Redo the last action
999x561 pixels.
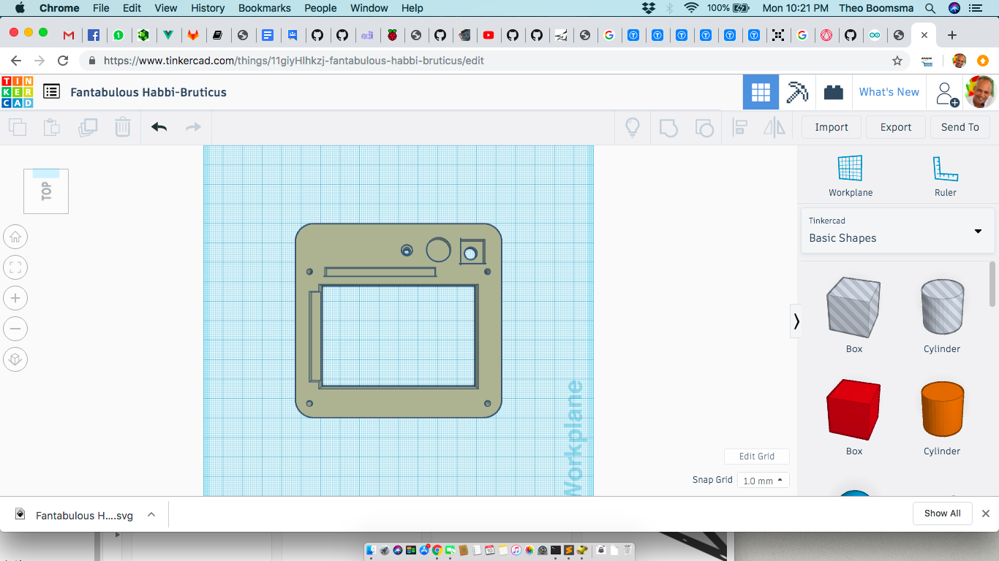(193, 127)
